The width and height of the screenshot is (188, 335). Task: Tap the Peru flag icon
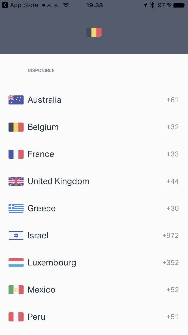[x=16, y=317]
